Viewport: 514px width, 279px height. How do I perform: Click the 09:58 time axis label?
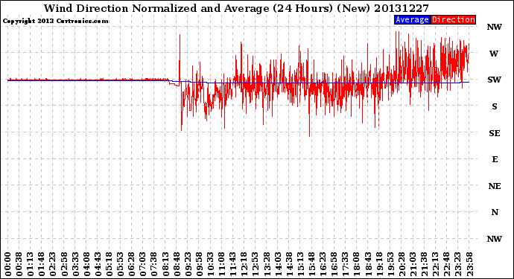coord(199,264)
